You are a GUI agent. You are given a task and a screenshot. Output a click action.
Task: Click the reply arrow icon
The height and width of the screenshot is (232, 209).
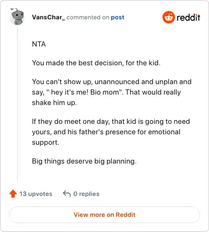pos(67,193)
